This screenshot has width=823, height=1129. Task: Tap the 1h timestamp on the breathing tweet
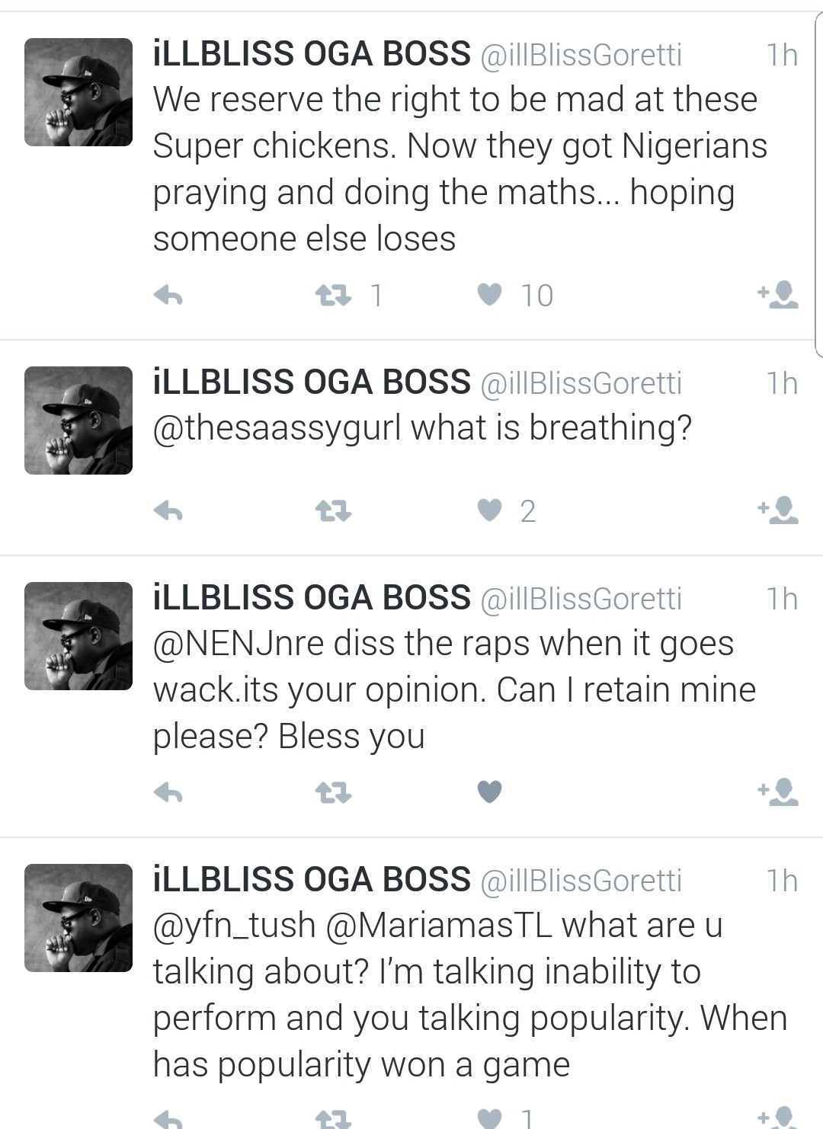pyautogui.click(x=782, y=383)
